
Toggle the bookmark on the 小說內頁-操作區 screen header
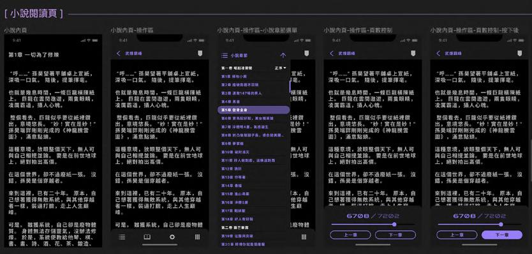[x=200, y=54]
